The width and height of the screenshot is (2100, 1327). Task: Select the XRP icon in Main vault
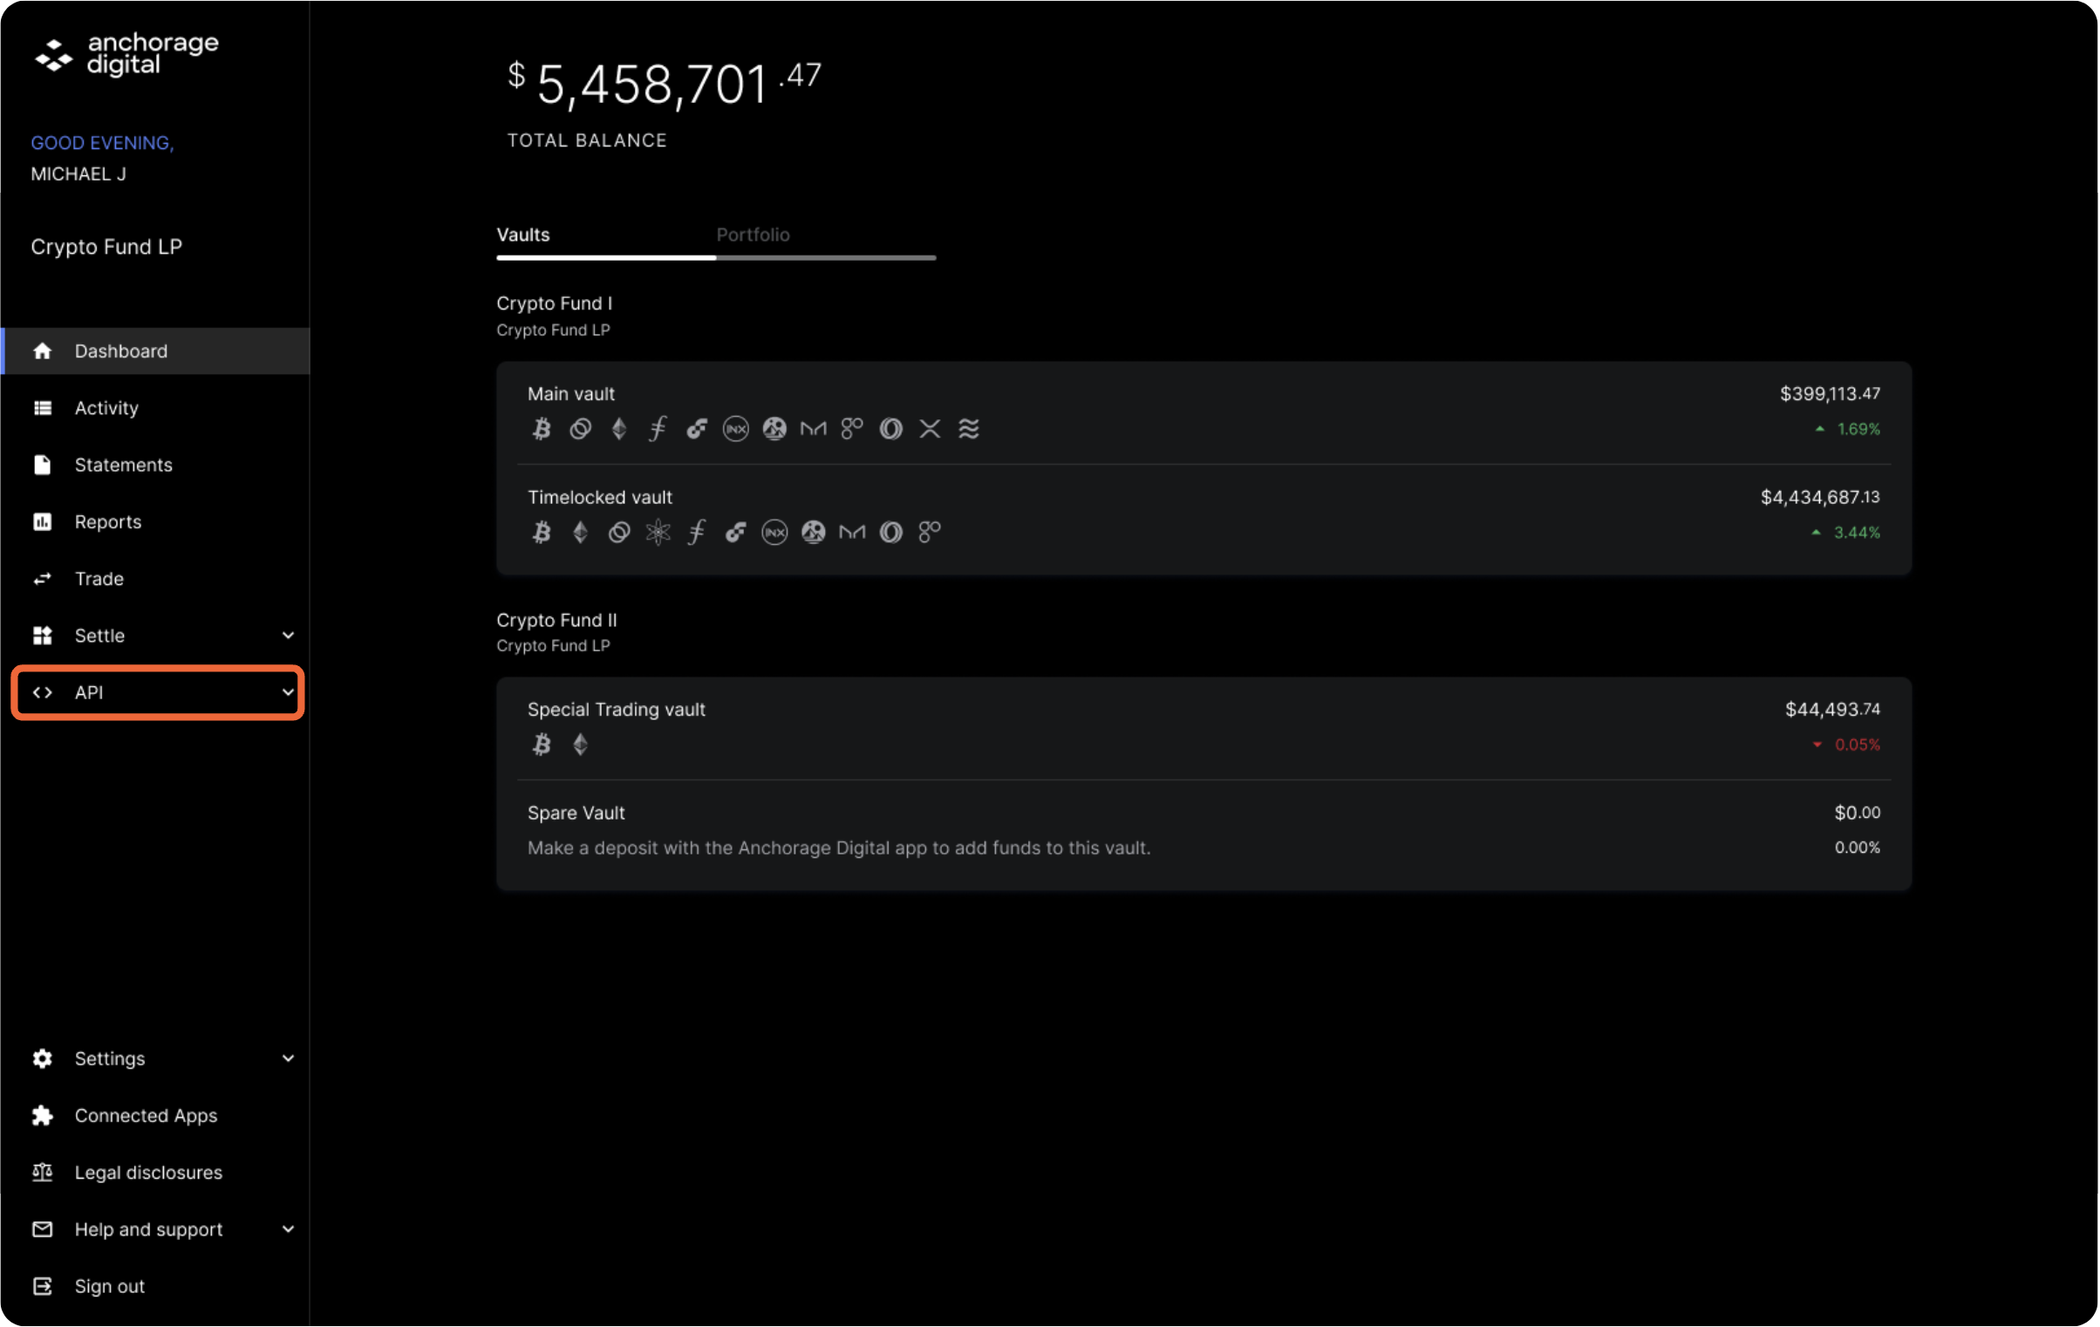930,428
